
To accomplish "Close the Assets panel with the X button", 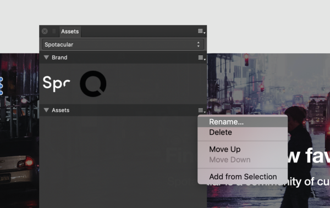I will (x=45, y=31).
